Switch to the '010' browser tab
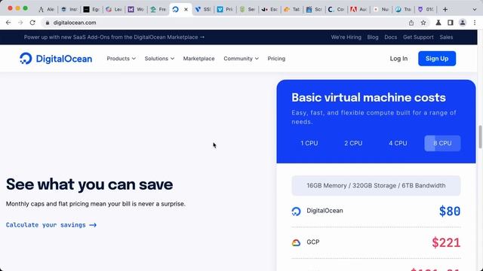Image resolution: width=483 pixels, height=271 pixels. click(x=426, y=10)
